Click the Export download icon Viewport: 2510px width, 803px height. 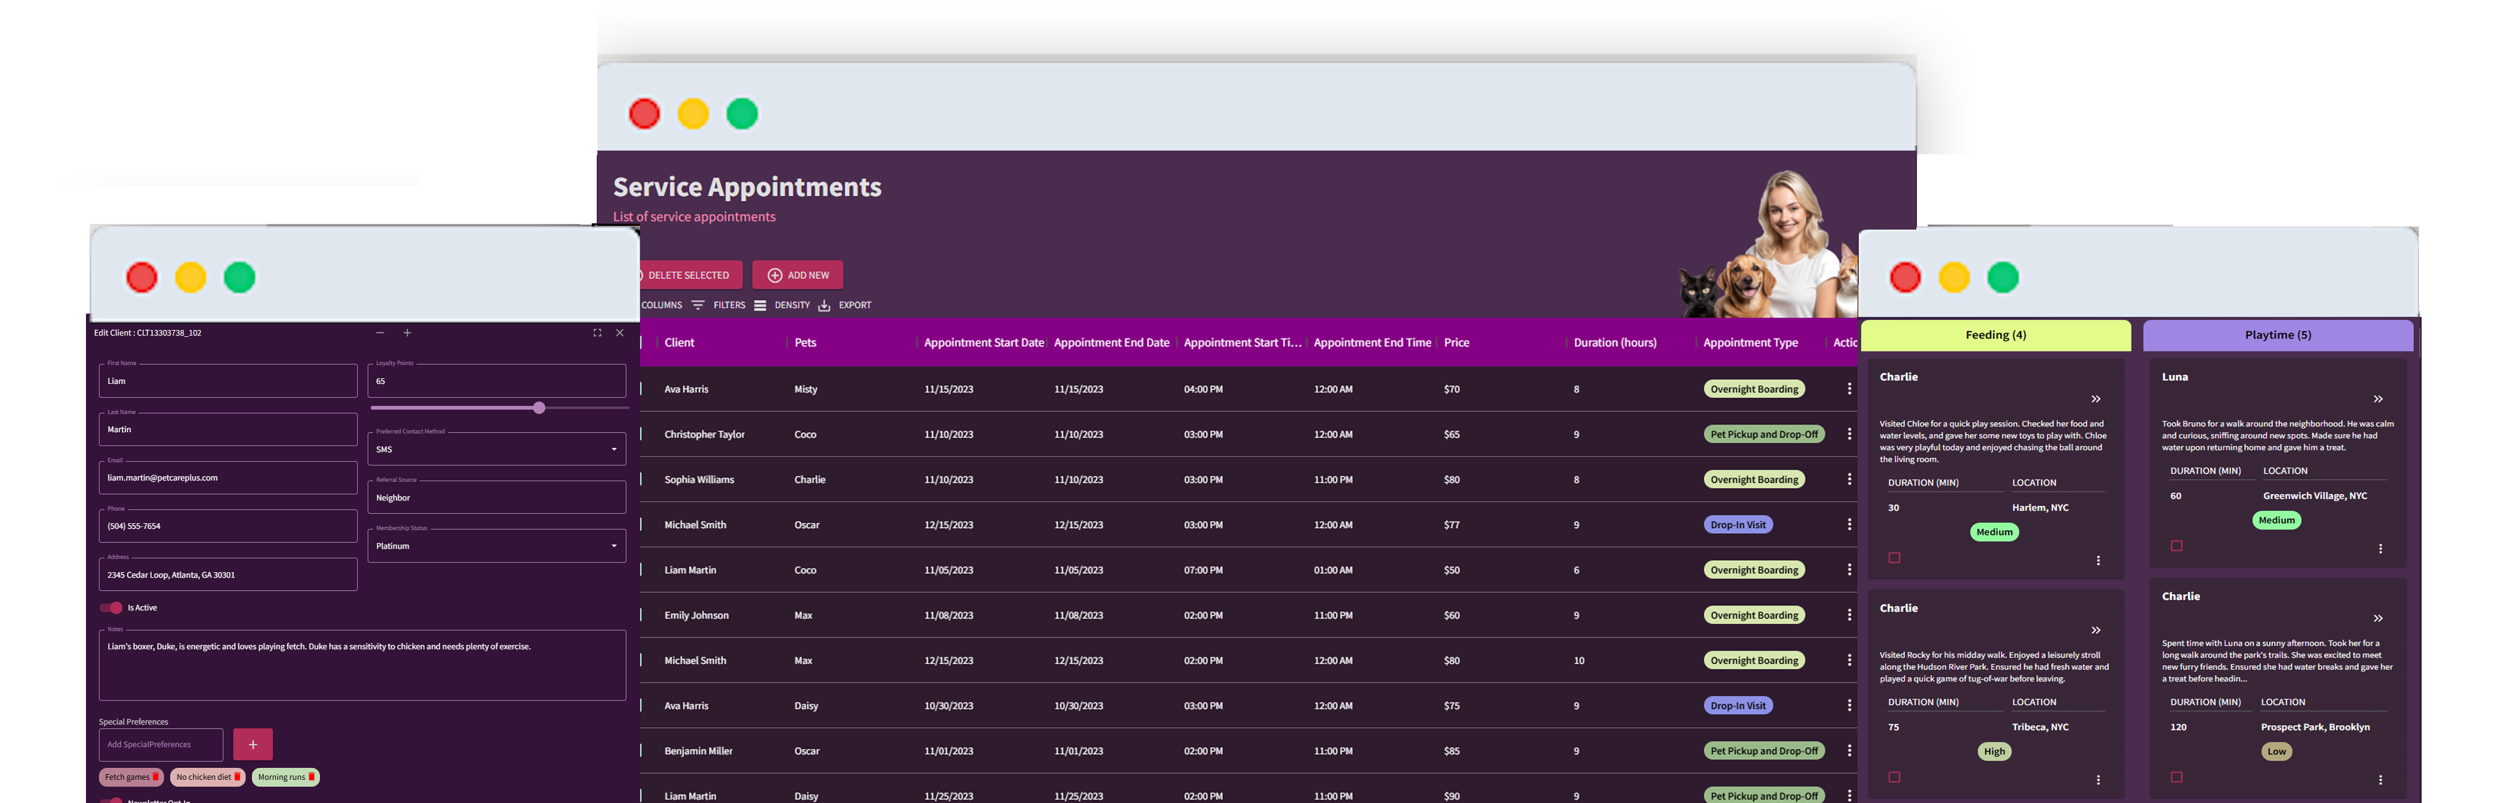825,305
